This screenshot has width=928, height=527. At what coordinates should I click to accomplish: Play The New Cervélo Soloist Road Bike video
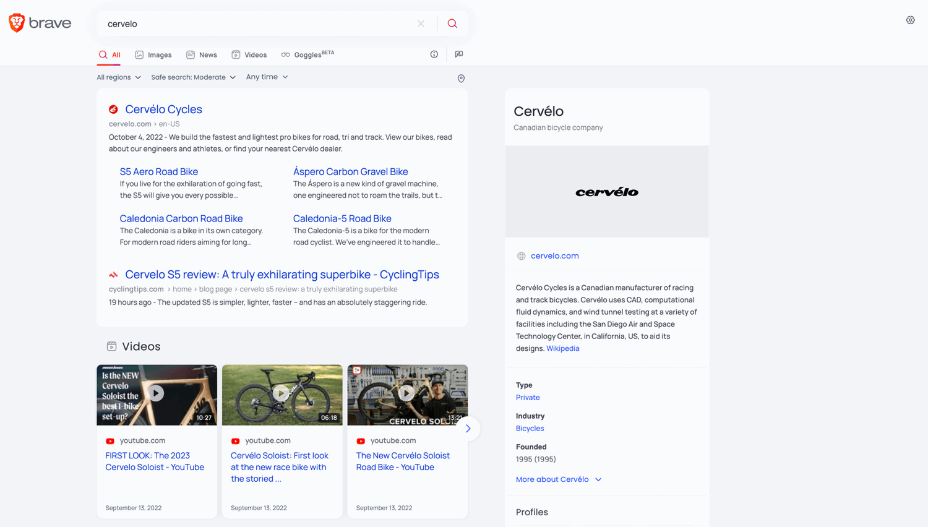point(407,393)
